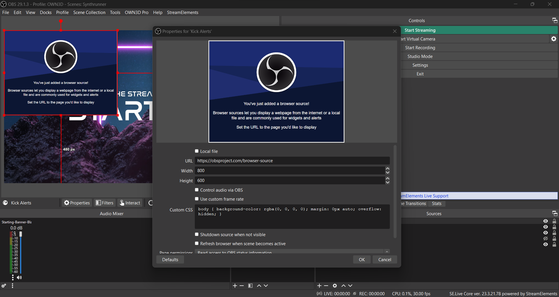Viewport: 559px width, 297px height.
Task: Move source up in Sources list
Action: 344,286
